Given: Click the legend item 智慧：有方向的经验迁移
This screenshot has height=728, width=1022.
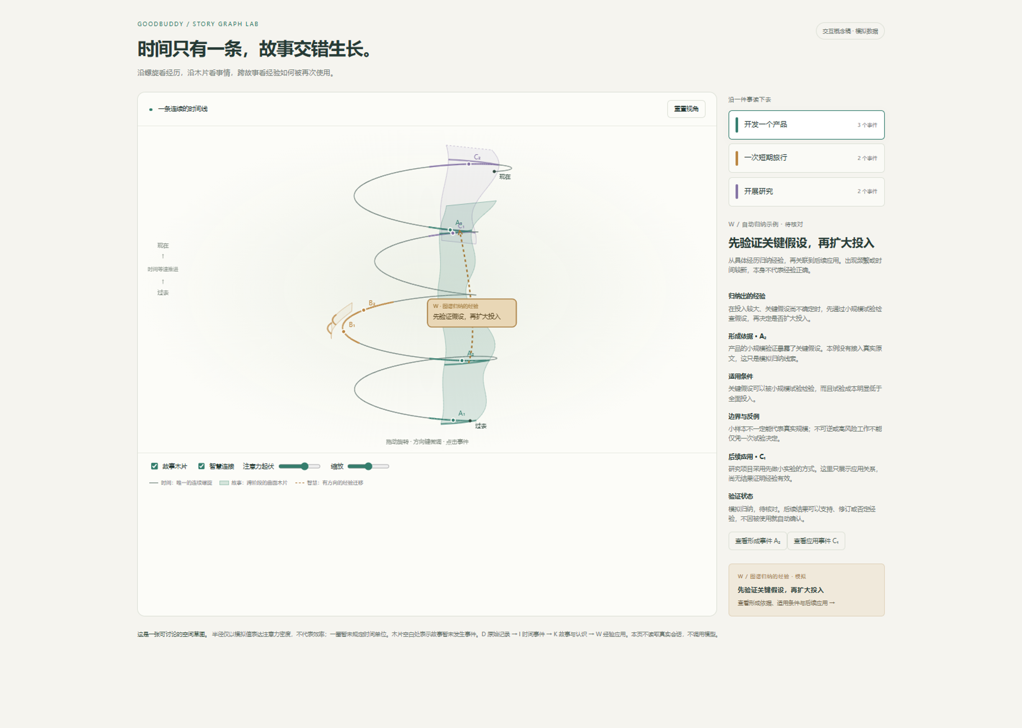Looking at the screenshot, I should pos(329,483).
